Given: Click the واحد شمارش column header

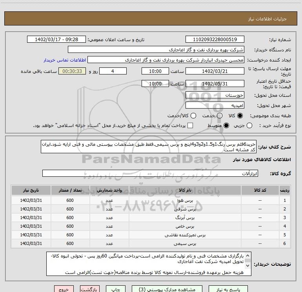Looking at the screenshot, I should pyautogui.click(x=109, y=190).
